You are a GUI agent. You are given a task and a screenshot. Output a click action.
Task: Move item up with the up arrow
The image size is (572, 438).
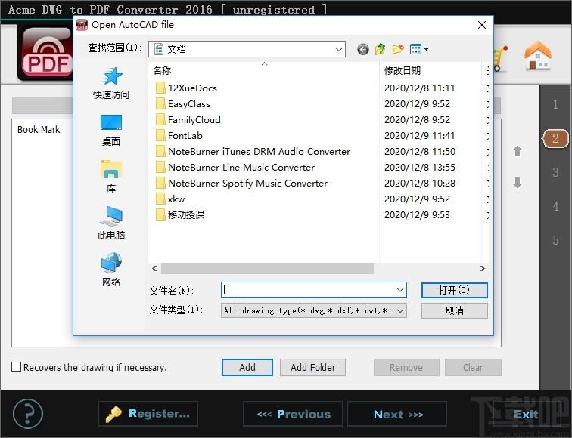click(x=518, y=151)
